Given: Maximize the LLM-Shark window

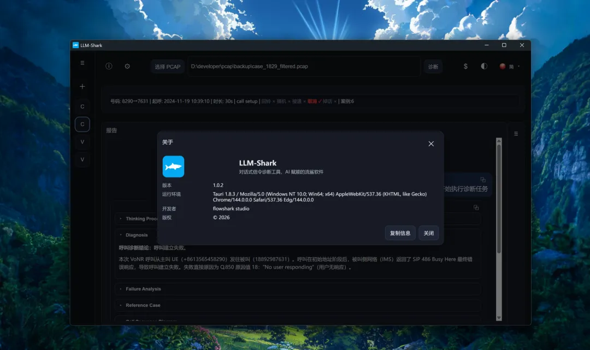Looking at the screenshot, I should click(504, 45).
